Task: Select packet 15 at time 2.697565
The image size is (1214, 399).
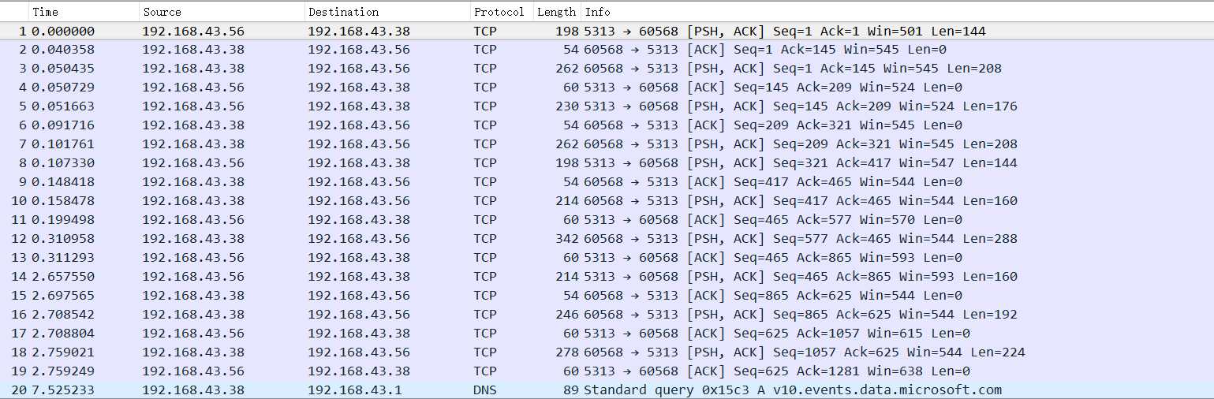Action: [607, 295]
